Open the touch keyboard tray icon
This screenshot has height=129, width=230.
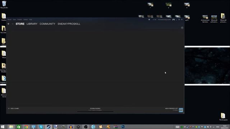click(x=178, y=127)
